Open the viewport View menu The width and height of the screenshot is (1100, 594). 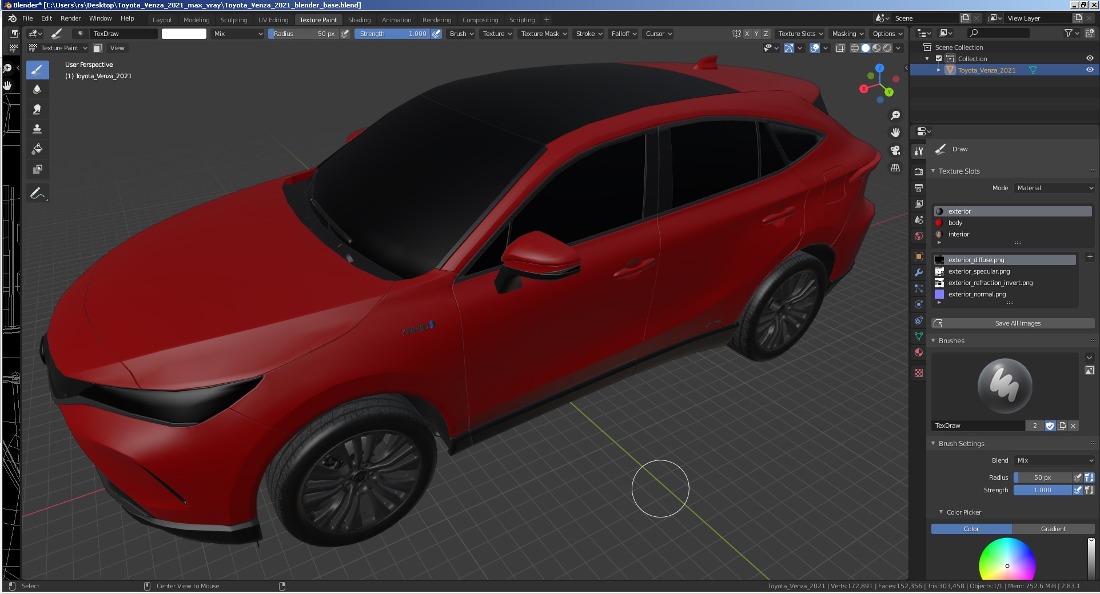pyautogui.click(x=117, y=48)
